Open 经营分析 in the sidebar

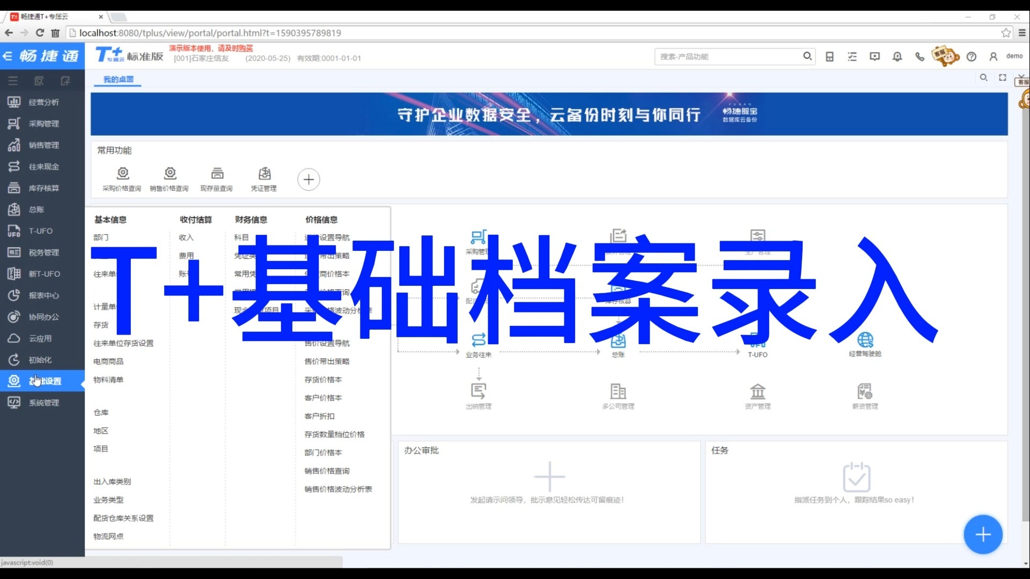pyautogui.click(x=43, y=102)
